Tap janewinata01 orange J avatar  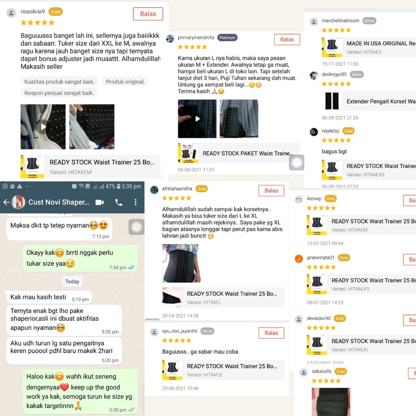(x=299, y=259)
